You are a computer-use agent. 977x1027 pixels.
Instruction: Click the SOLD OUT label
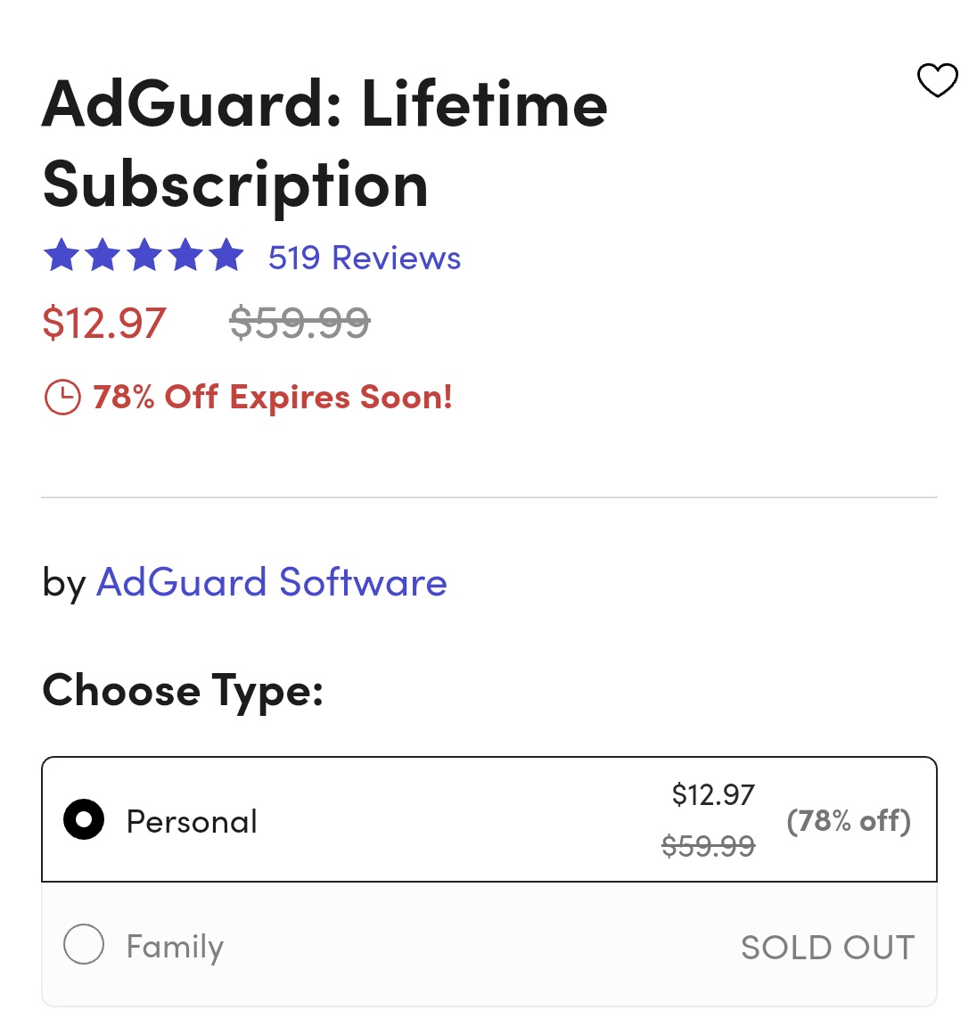pyautogui.click(x=827, y=947)
